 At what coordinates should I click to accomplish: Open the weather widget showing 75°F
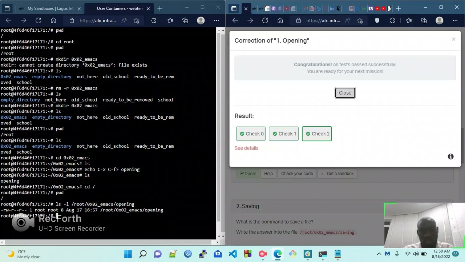pos(23,254)
